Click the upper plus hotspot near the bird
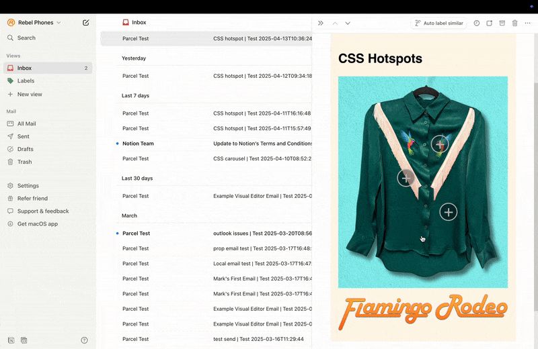Image resolution: width=538 pixels, height=349 pixels. [x=440, y=144]
